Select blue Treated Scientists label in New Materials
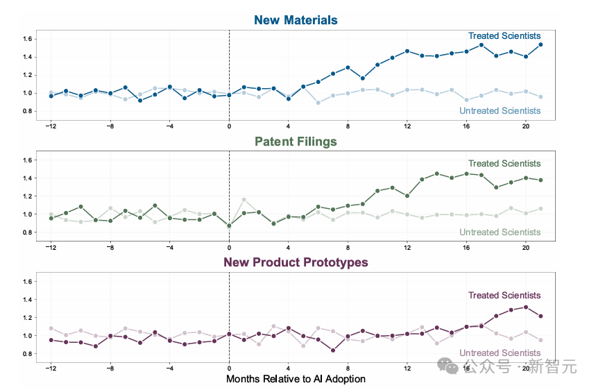 (504, 35)
